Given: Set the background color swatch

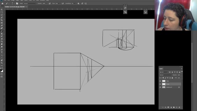Looking at the screenshot, I should pyautogui.click(x=2, y=71).
